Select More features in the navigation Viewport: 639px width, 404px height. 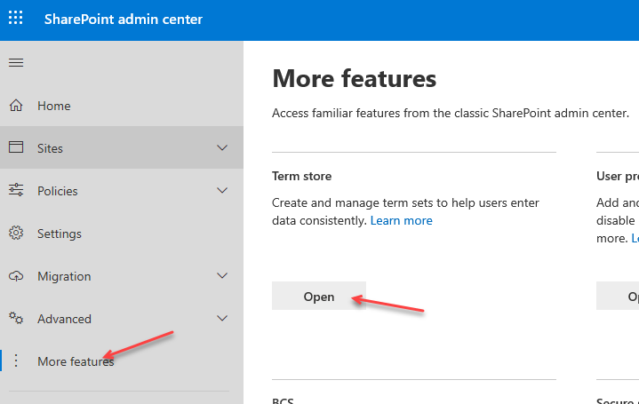click(76, 361)
